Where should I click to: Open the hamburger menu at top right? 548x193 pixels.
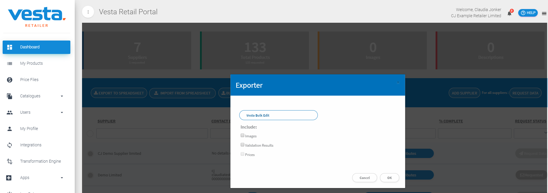(x=544, y=13)
